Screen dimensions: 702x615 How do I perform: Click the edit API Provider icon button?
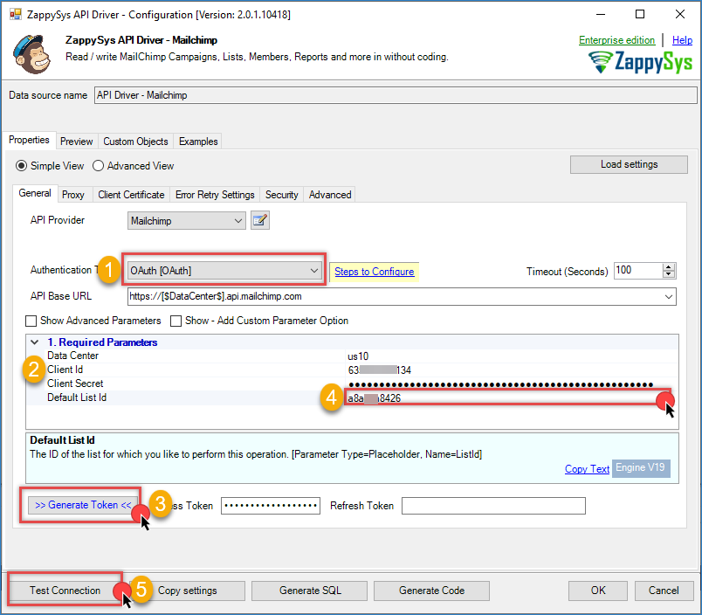(x=259, y=221)
